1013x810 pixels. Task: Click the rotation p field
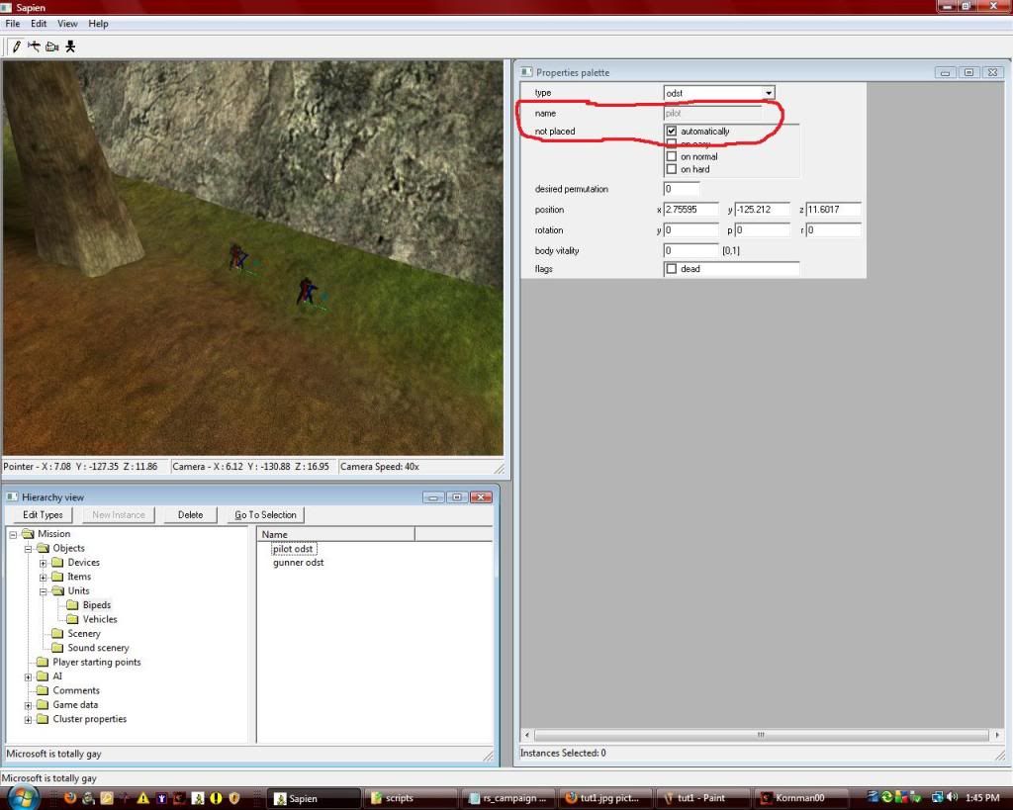click(x=763, y=230)
